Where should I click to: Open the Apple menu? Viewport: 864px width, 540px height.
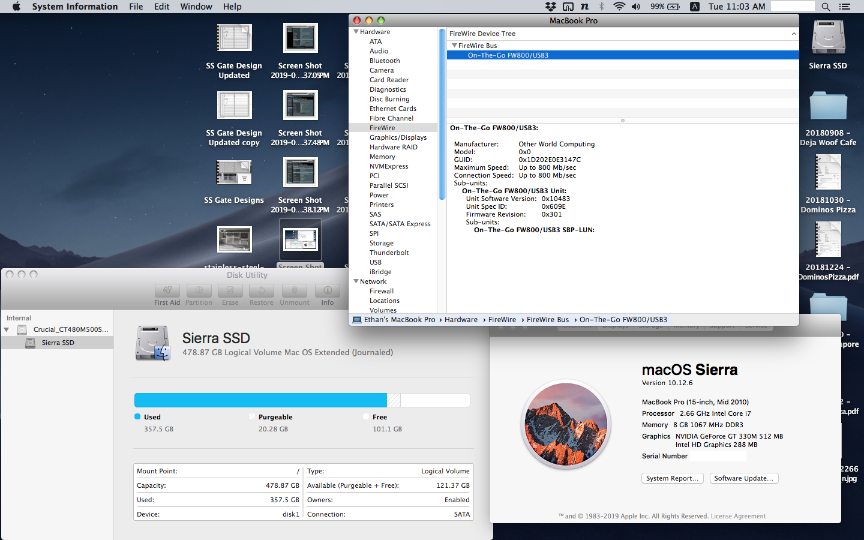pyautogui.click(x=16, y=7)
